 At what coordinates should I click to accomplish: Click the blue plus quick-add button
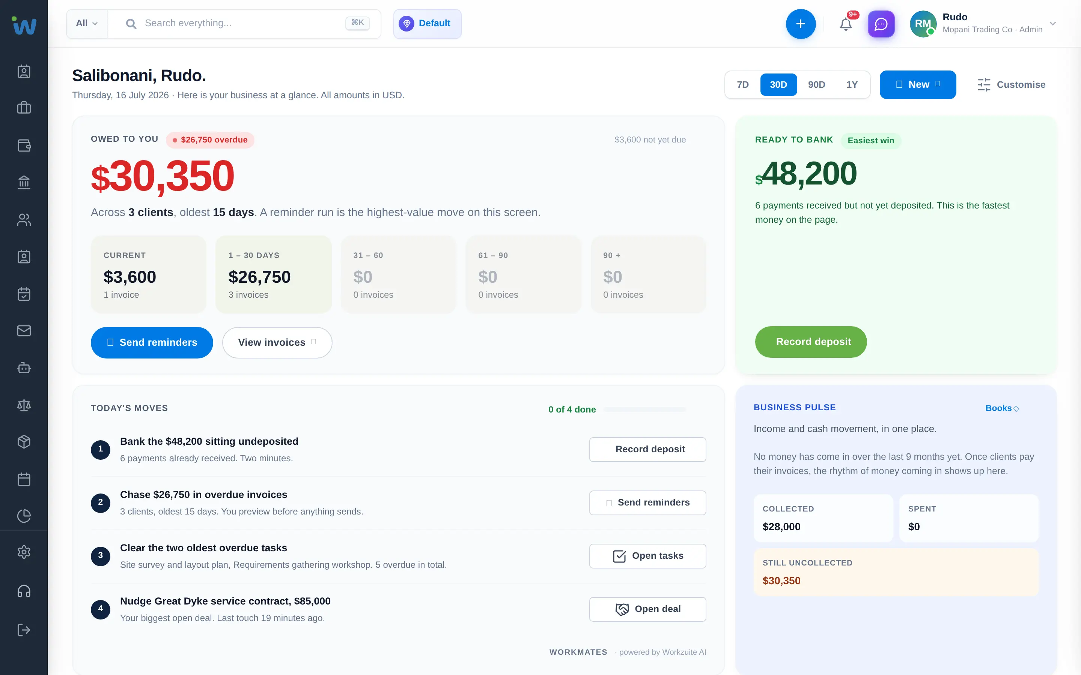pos(801,24)
